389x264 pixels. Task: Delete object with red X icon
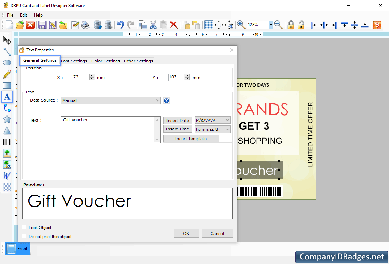[x=174, y=25]
